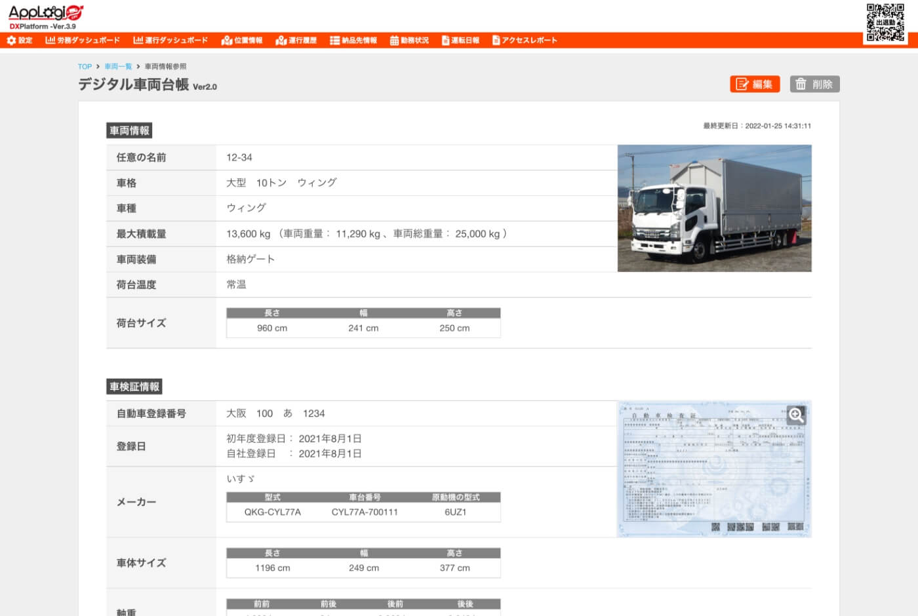Click 大型 10トン ウィング in the 車格 row
Screen dimensions: 918x616
tap(281, 183)
